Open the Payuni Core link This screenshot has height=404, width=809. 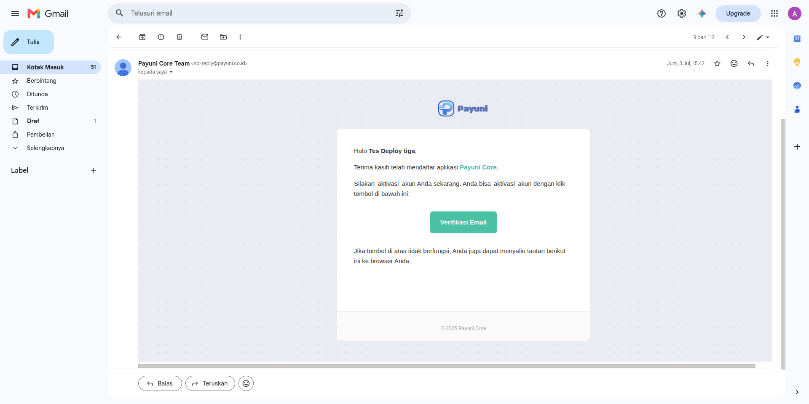pyautogui.click(x=478, y=167)
